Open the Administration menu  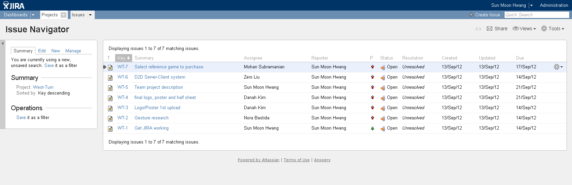tap(554, 5)
